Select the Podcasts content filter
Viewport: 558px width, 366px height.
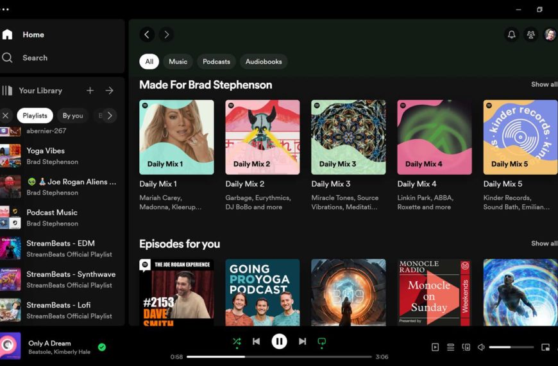pyautogui.click(x=216, y=61)
